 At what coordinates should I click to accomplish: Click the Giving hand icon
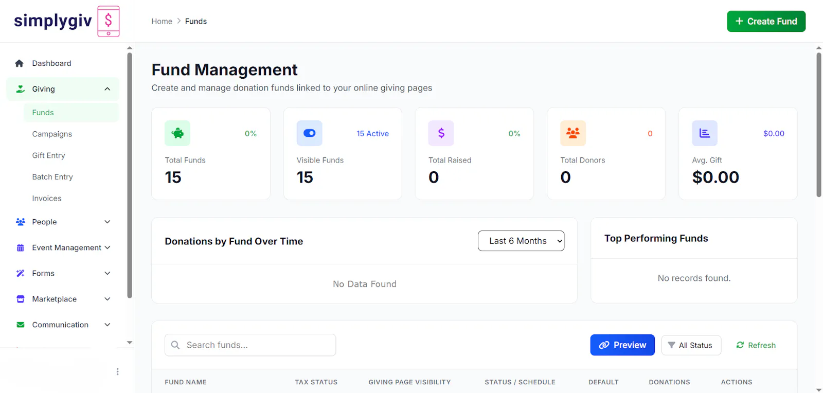pyautogui.click(x=21, y=89)
